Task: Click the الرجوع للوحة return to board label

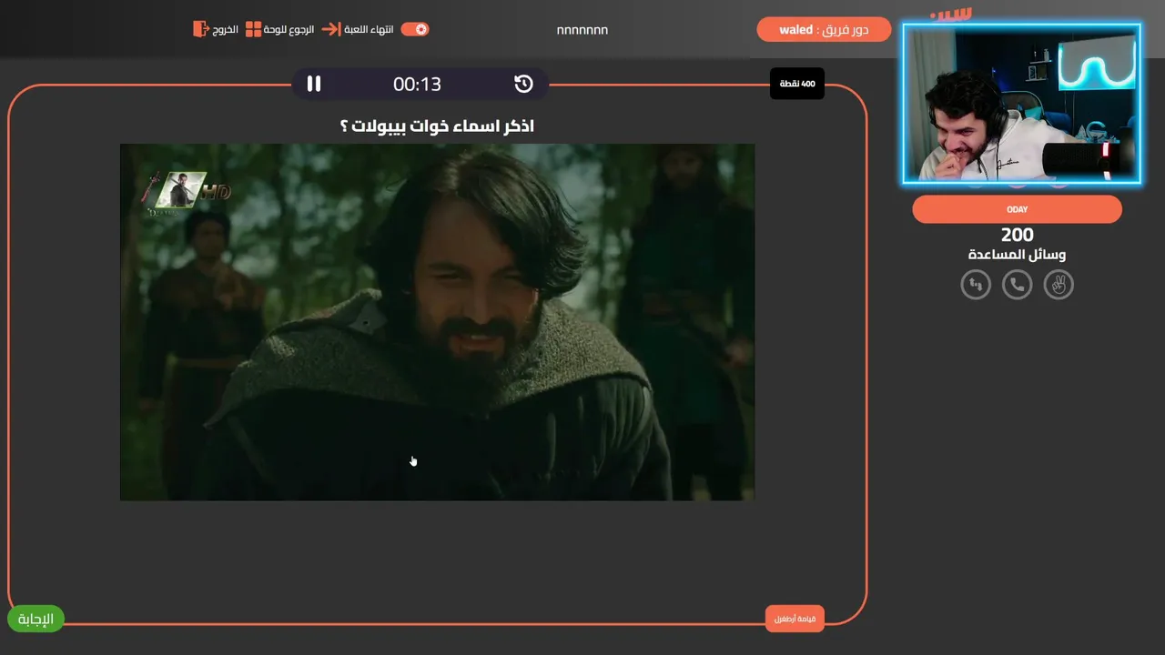Action: tap(289, 29)
